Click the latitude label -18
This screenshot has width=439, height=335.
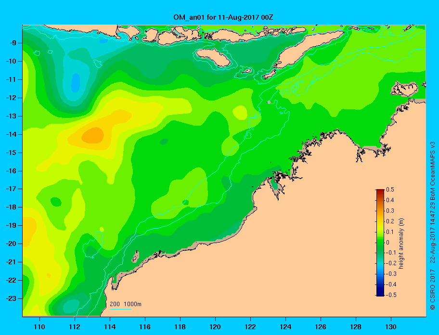(x=11, y=207)
